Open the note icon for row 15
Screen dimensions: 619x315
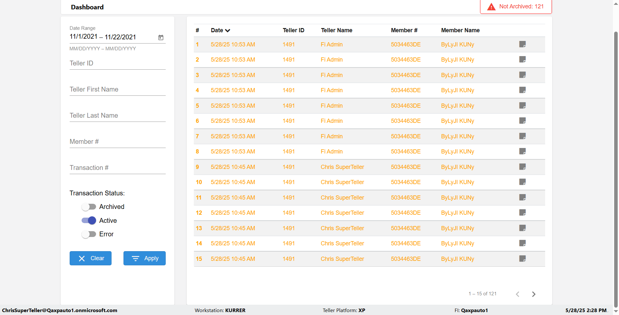point(522,259)
